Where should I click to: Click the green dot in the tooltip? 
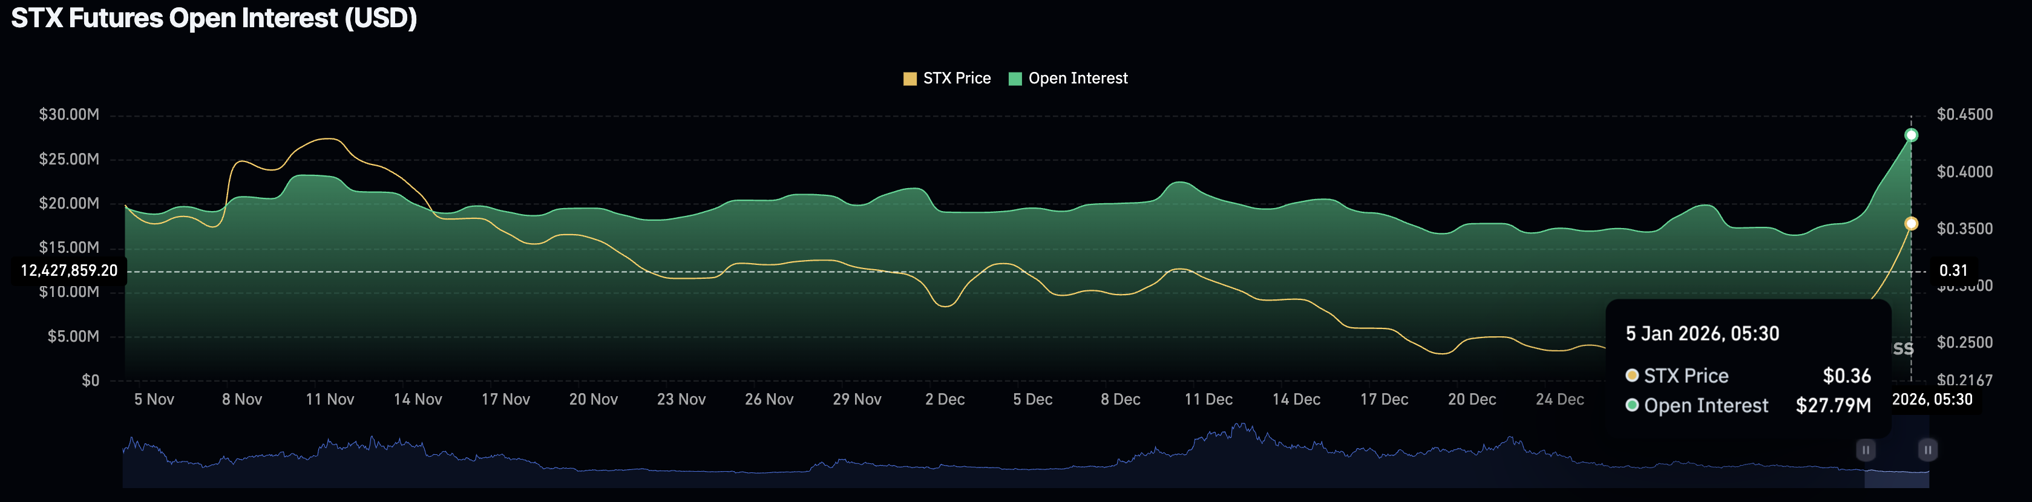pyautogui.click(x=1632, y=406)
